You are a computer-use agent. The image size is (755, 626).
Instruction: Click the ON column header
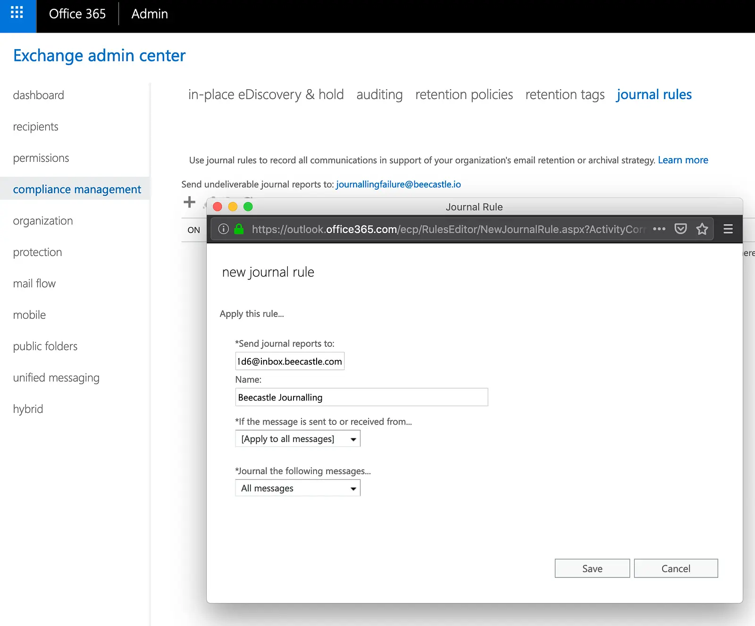[194, 230]
